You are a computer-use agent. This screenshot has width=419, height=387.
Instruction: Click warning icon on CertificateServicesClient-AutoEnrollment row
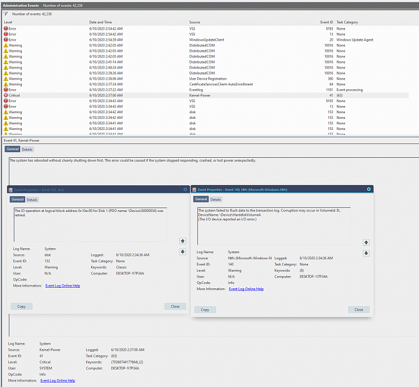(6, 84)
